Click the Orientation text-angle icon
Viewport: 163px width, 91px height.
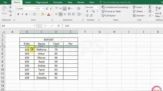(x=69, y=8)
